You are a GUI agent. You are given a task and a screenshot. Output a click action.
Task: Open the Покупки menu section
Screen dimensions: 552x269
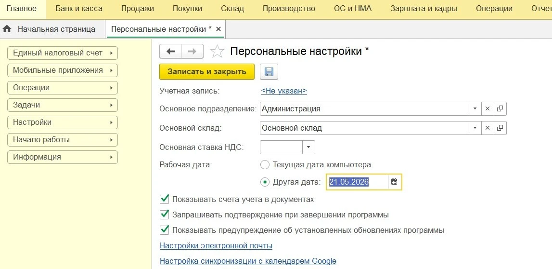(187, 9)
